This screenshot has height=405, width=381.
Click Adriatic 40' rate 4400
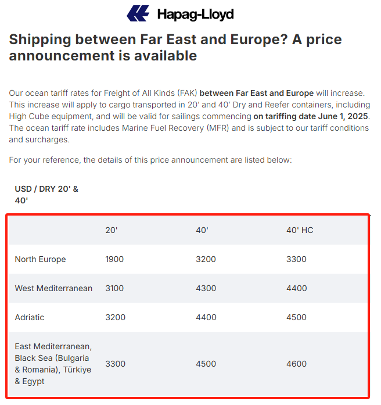(x=206, y=317)
